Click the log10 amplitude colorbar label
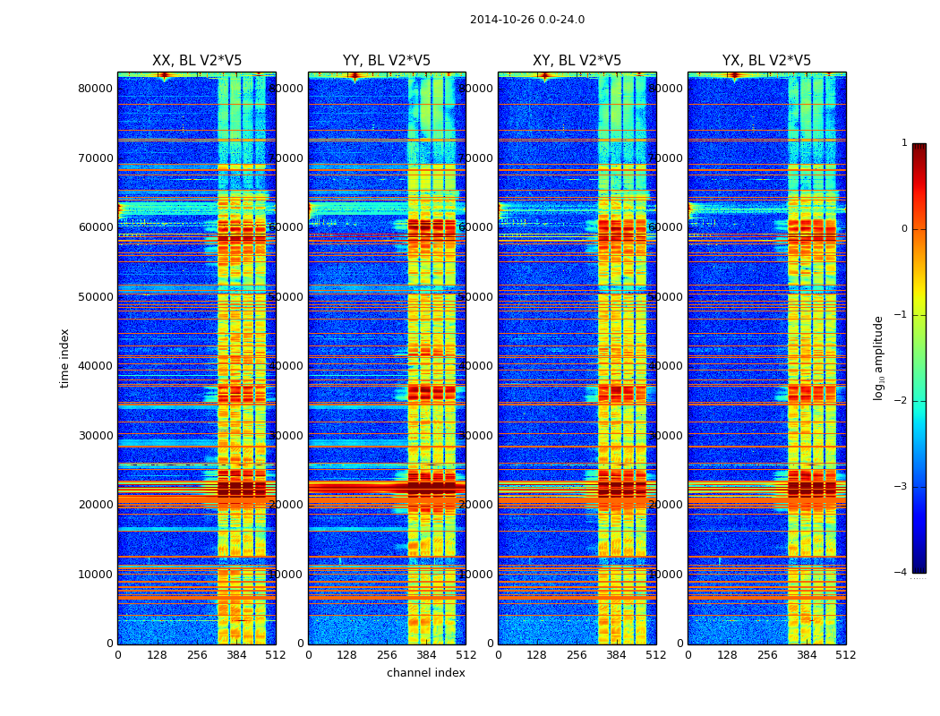Image resolution: width=940 pixels, height=716 pixels. [878, 358]
